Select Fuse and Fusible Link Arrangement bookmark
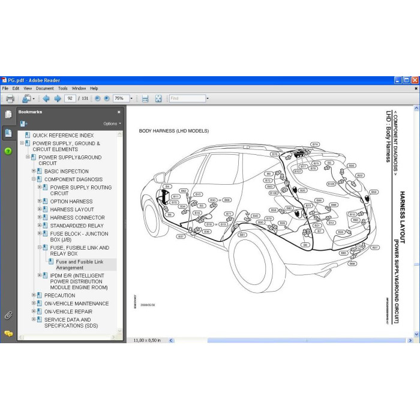 (x=80, y=265)
